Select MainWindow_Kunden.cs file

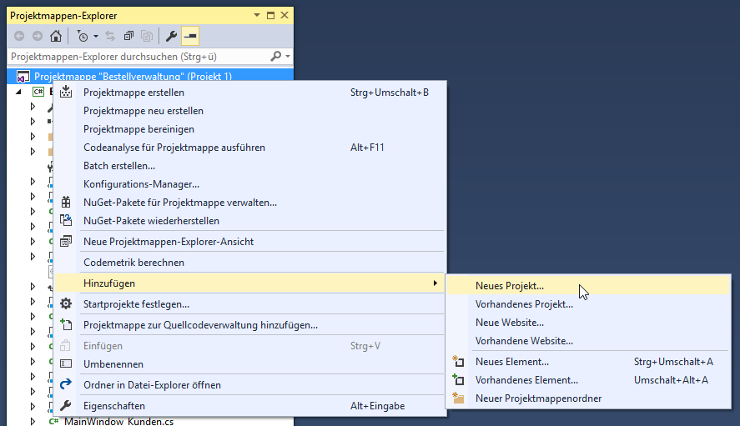coord(119,421)
